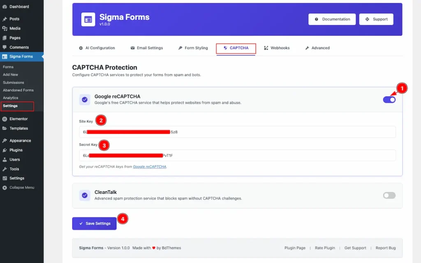The height and width of the screenshot is (263, 421).
Task: Click the CleanTalk checkmark badge icon
Action: pos(85,195)
